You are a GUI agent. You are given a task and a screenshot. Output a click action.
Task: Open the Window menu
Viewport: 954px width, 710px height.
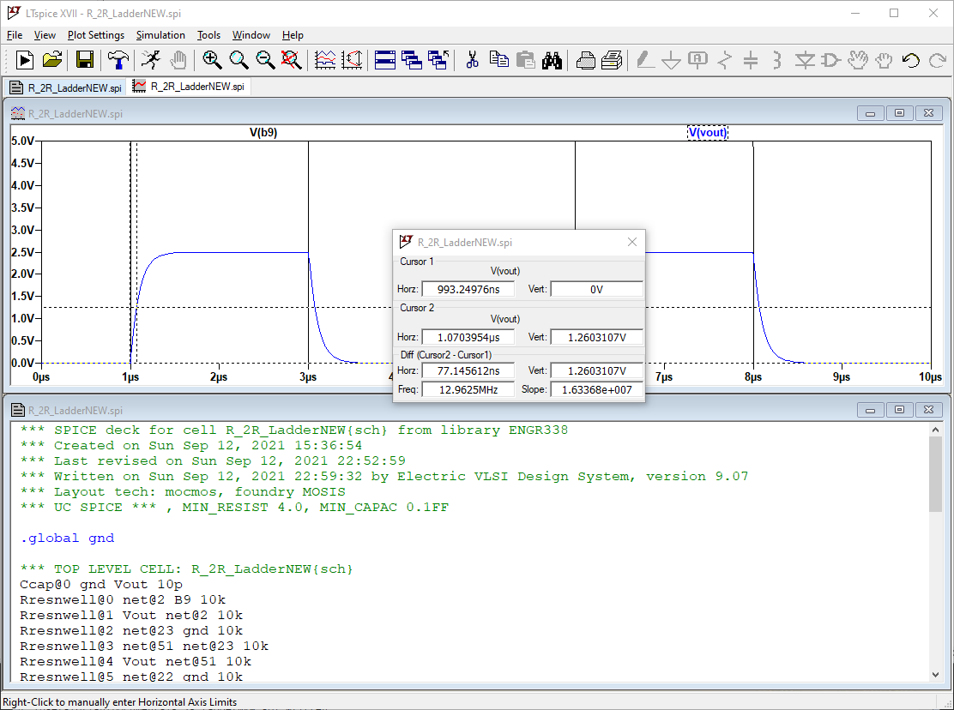tap(251, 34)
